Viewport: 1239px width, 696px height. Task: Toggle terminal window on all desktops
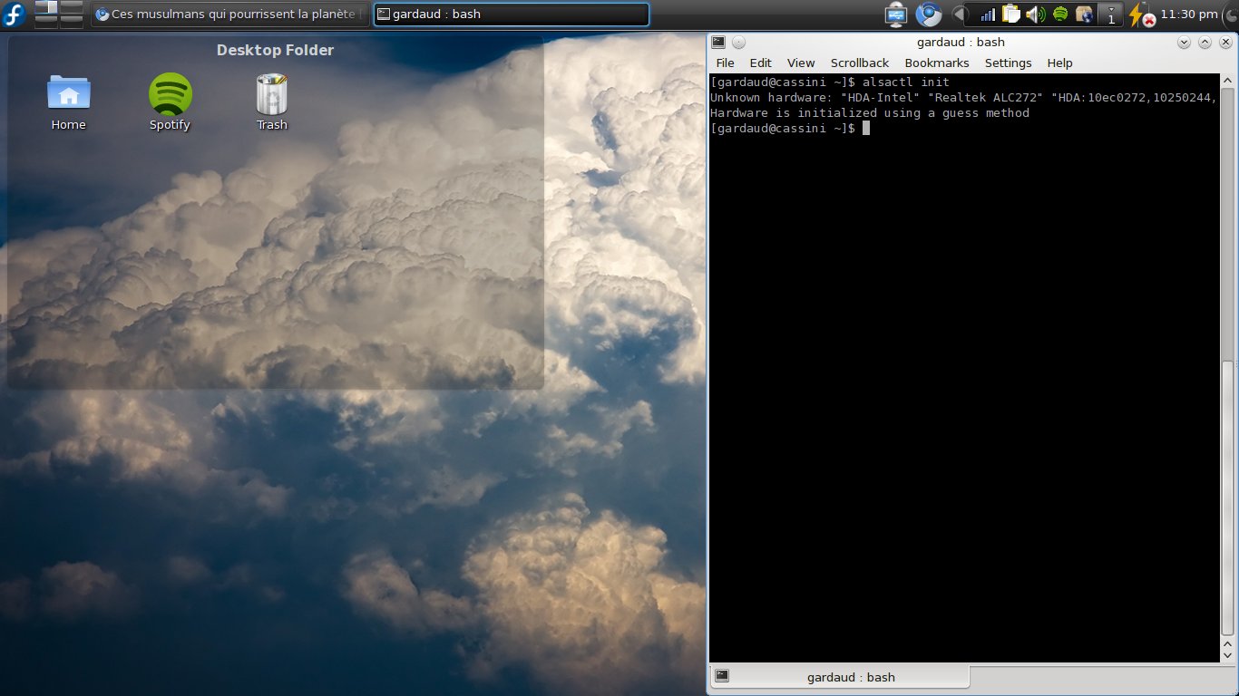[738, 43]
